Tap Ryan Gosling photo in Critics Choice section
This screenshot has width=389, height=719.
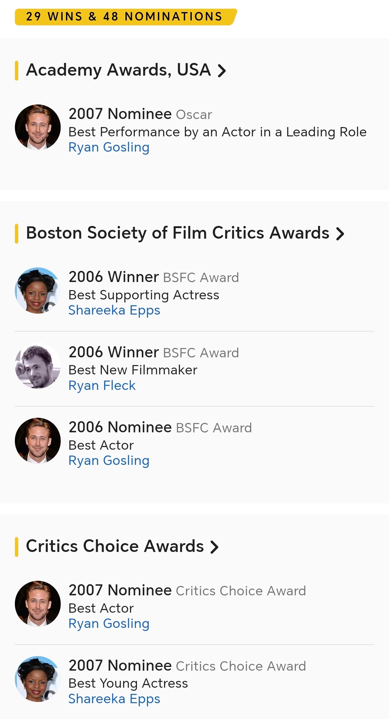coord(38,604)
